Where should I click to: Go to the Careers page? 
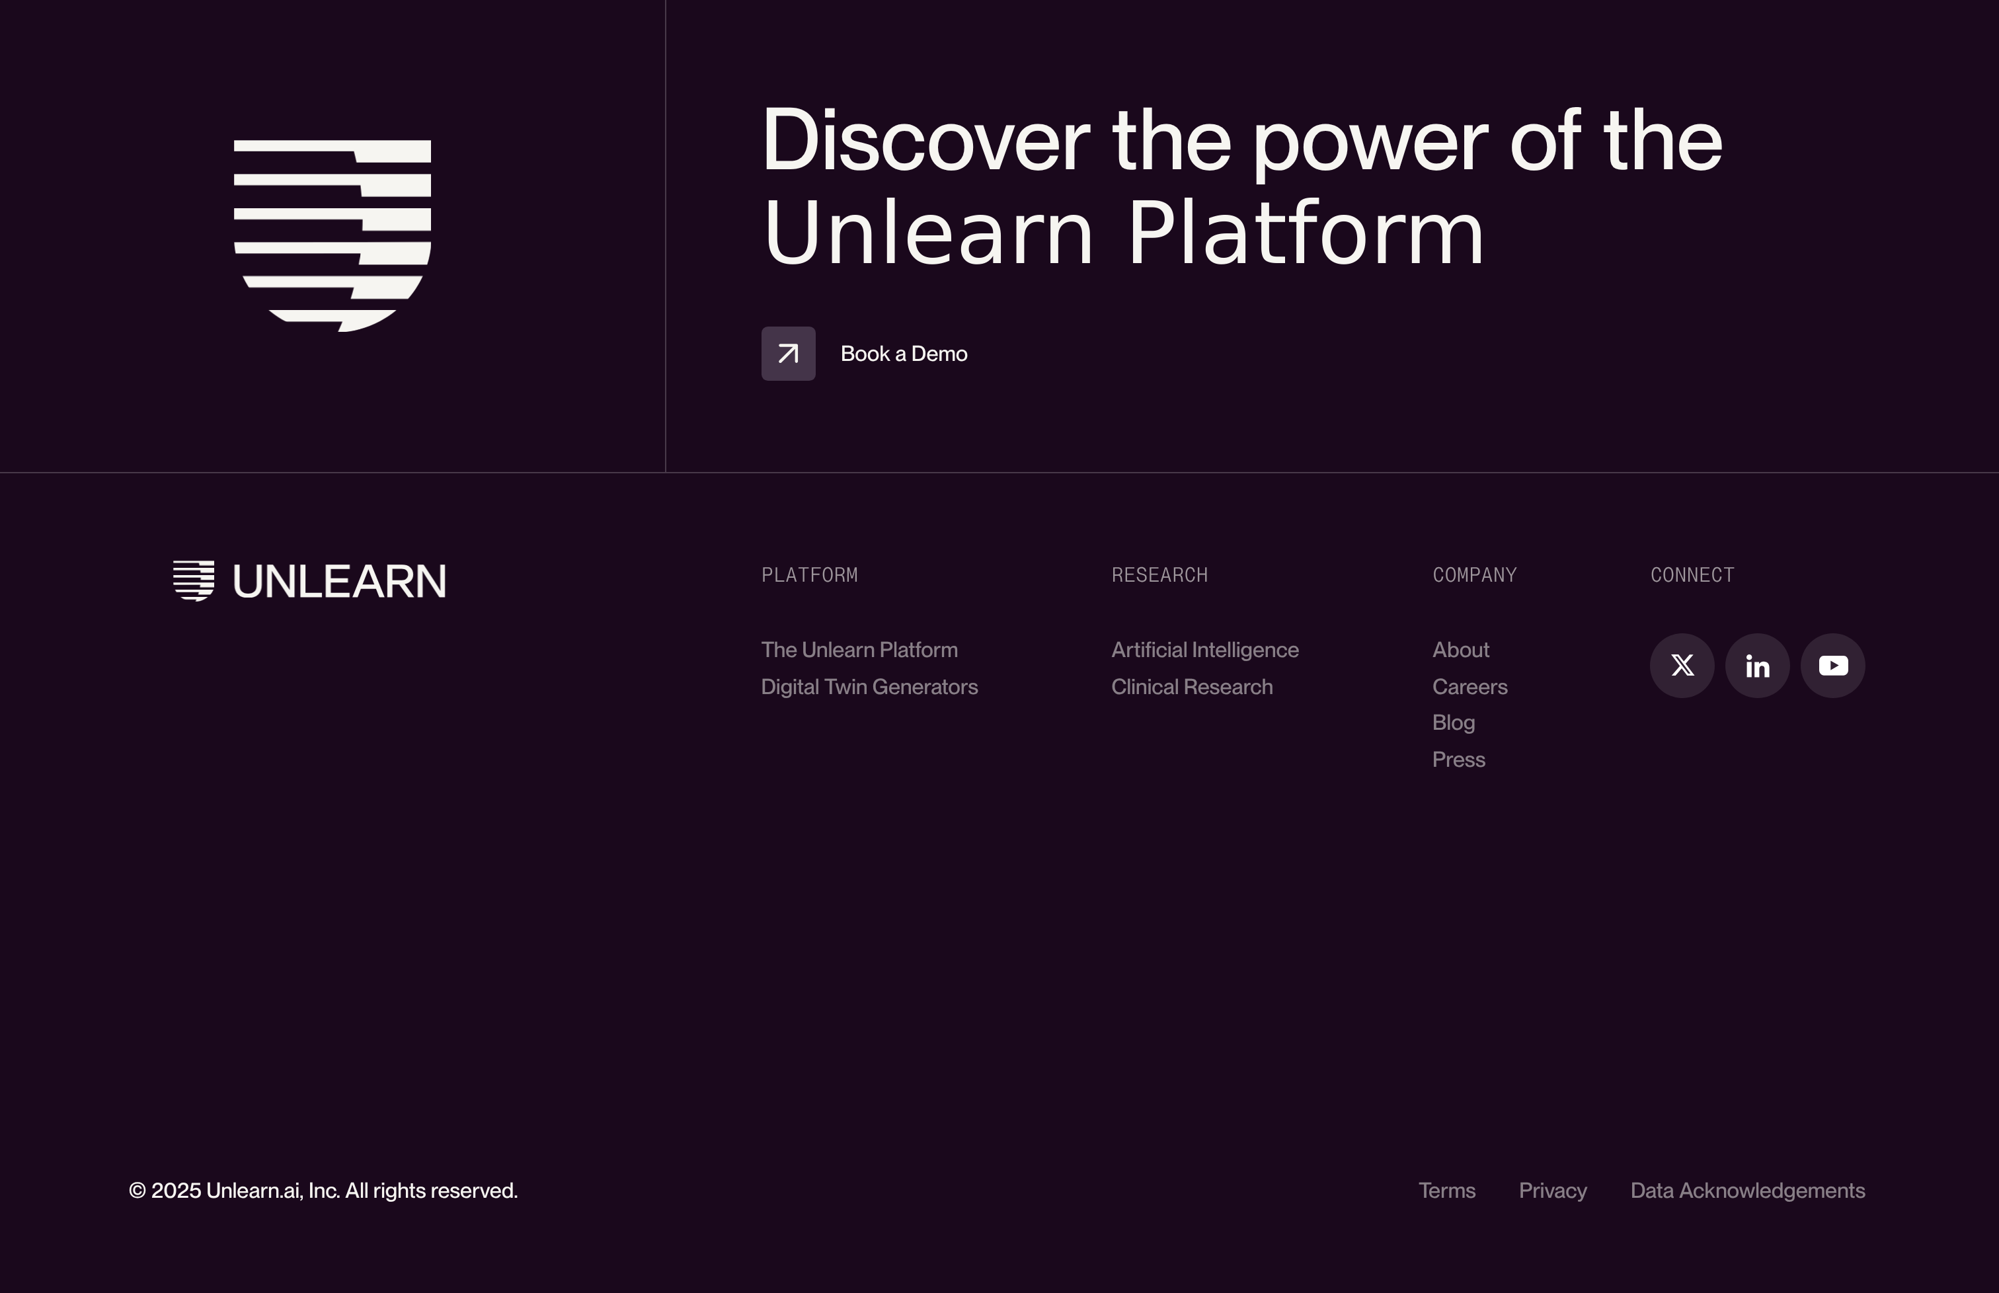1470,687
